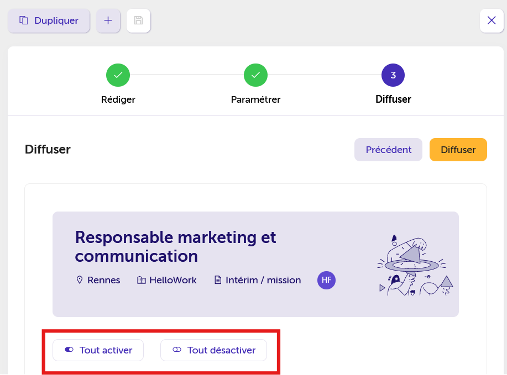Click the orange Diffuser button
507x375 pixels.
tap(458, 150)
